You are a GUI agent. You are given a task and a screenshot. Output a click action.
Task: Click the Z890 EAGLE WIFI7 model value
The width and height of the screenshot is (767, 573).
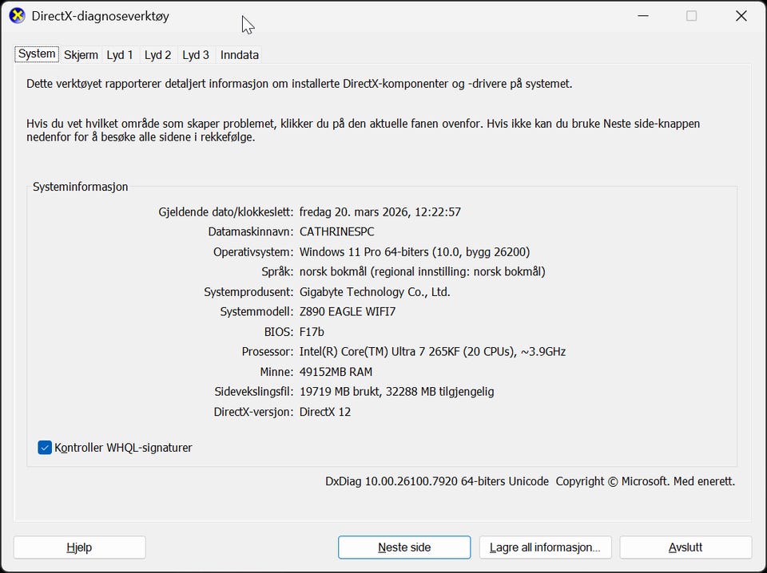pos(348,312)
